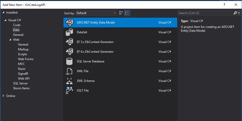Select the XSLT File template name
Image resolution: width=242 pixels, height=121 pixels.
(x=83, y=90)
